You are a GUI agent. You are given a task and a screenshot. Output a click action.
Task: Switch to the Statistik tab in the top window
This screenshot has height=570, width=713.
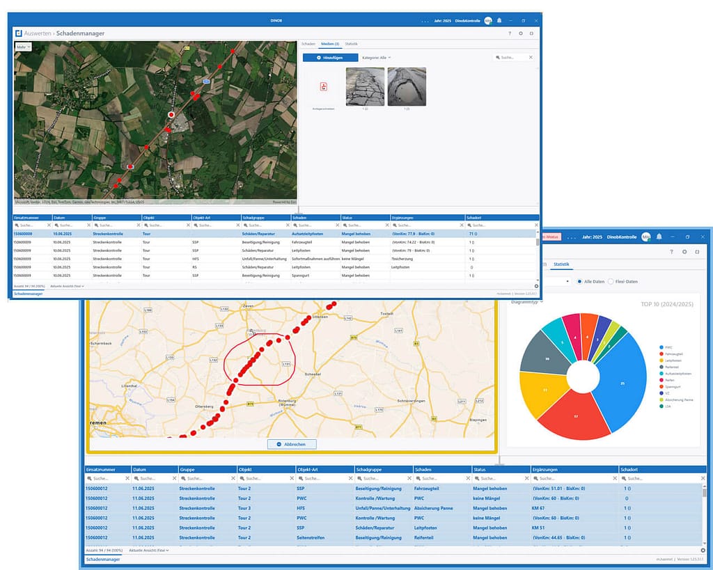coord(352,44)
